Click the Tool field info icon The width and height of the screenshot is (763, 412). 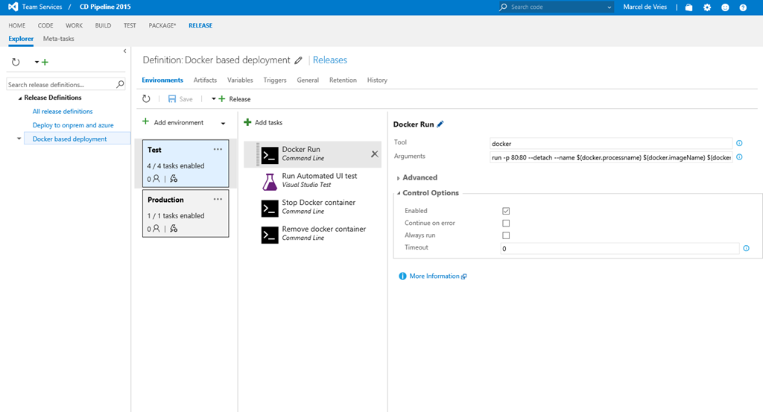coord(740,143)
